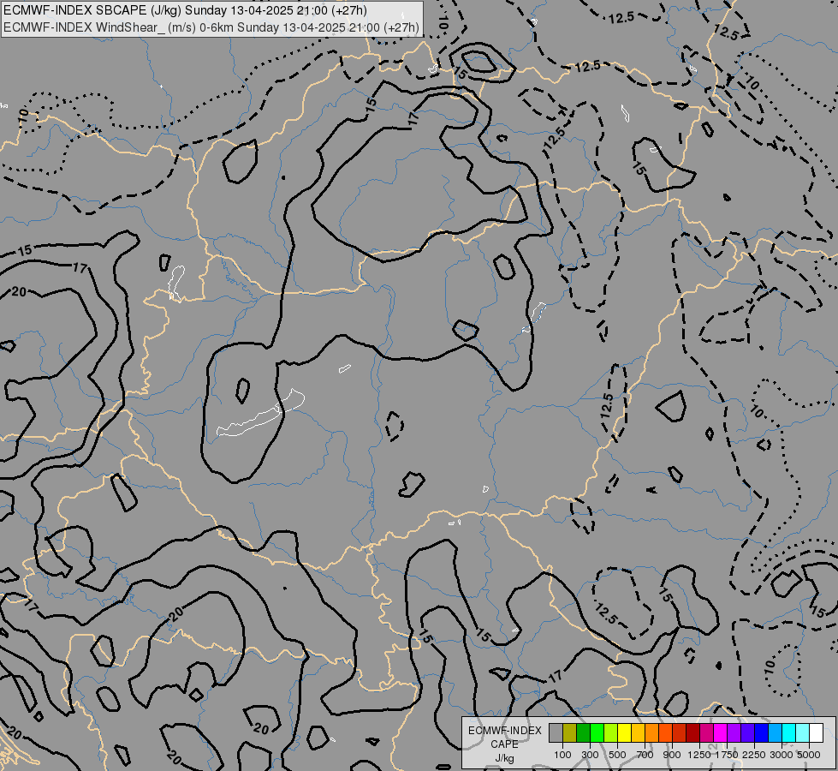
Task: Click the pure blue legend swatch
Action: pos(762,732)
